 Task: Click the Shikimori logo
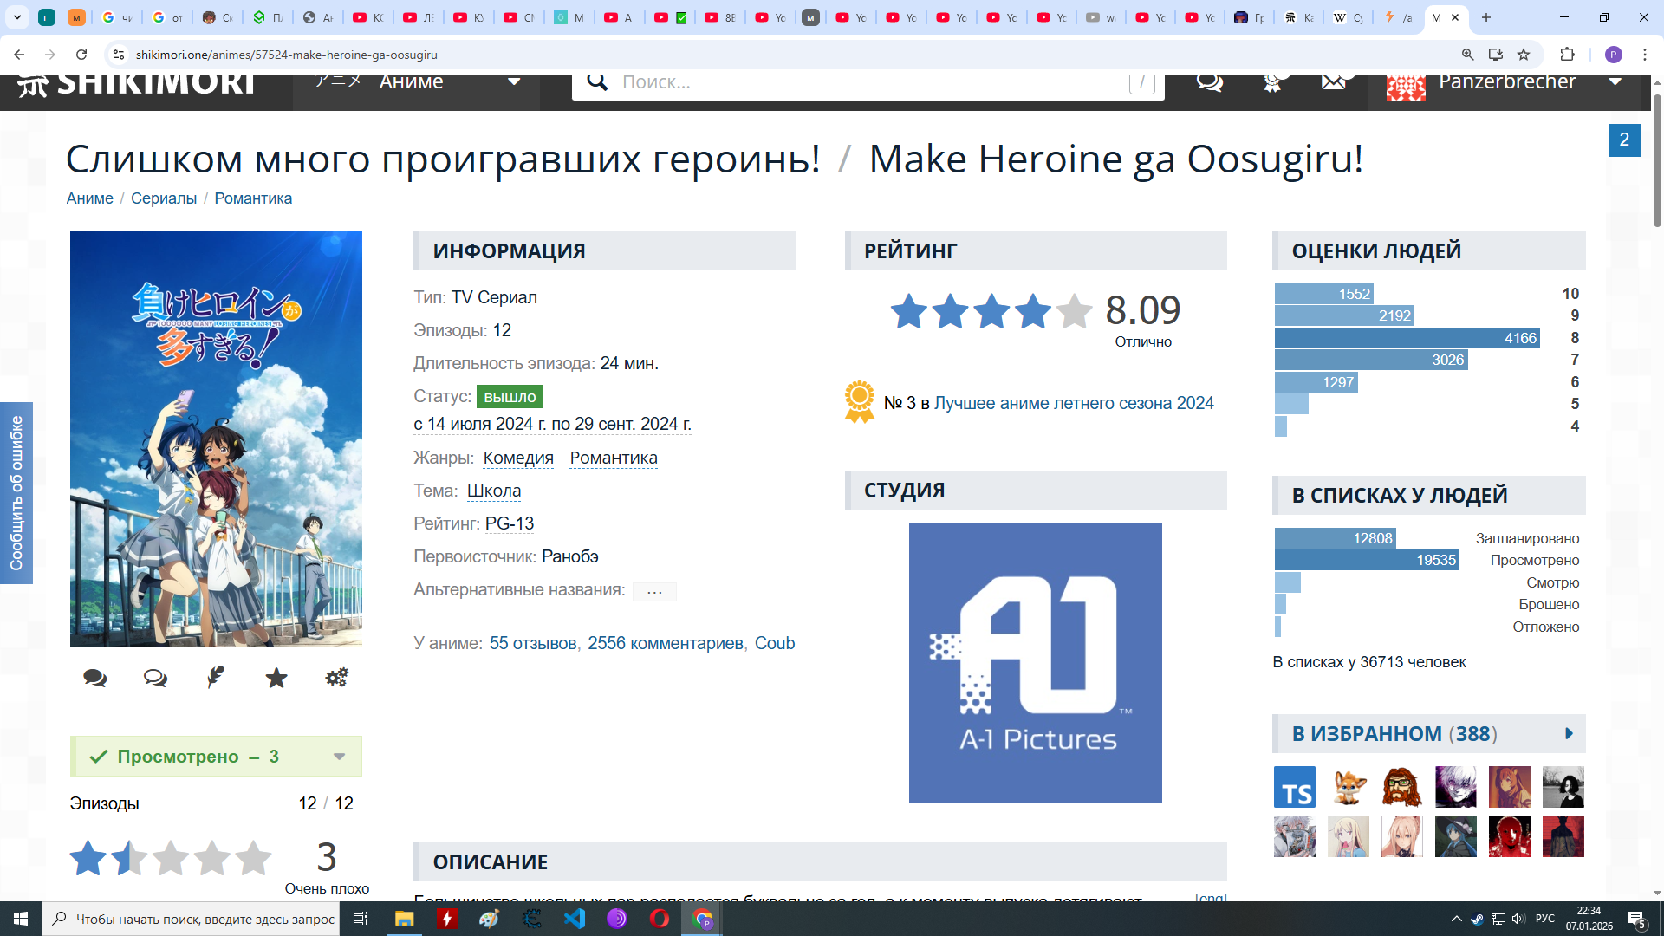tap(139, 84)
